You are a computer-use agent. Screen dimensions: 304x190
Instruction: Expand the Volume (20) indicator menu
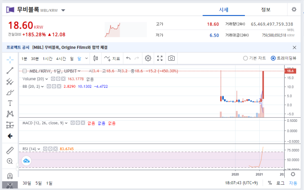pos(46,79)
